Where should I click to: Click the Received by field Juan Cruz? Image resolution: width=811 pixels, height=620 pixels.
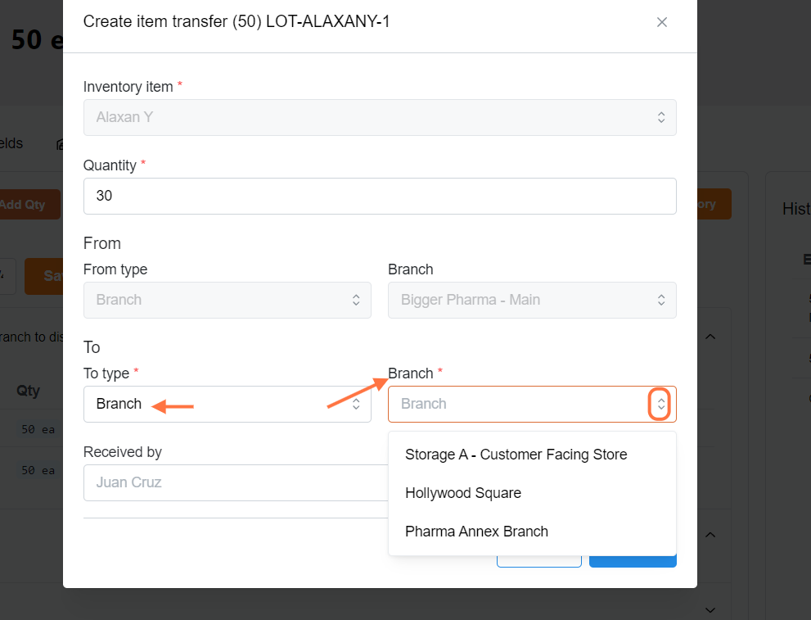(236, 482)
